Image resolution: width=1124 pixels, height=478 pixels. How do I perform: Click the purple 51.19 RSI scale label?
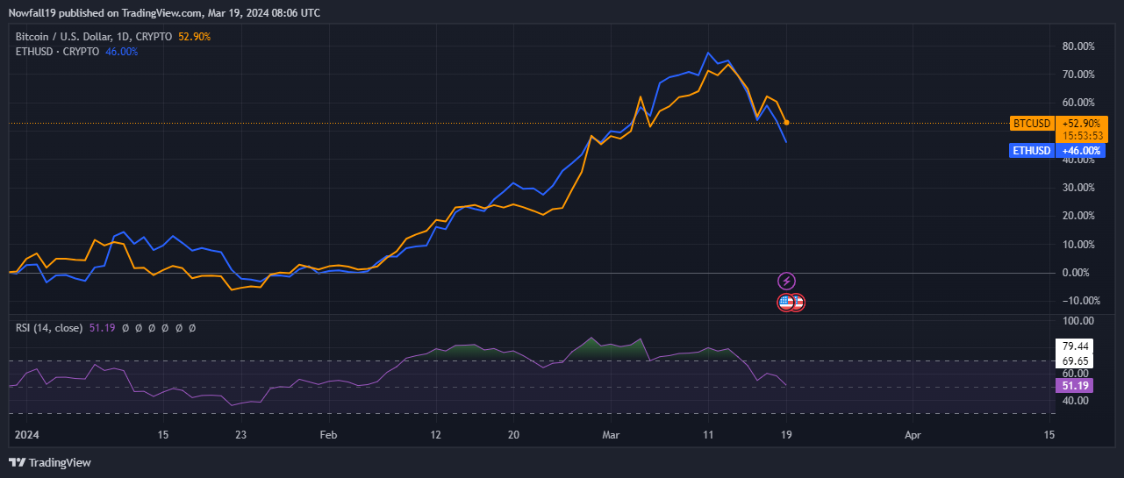point(1075,386)
